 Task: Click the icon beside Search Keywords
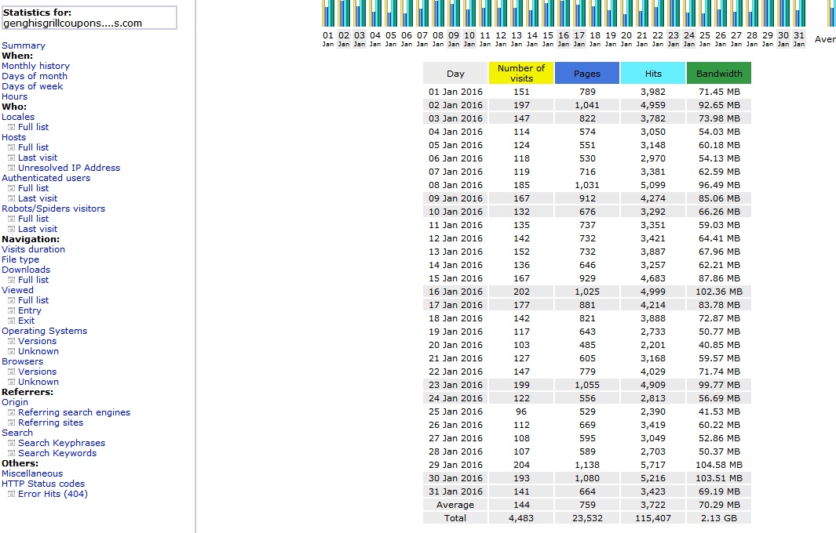click(x=11, y=454)
